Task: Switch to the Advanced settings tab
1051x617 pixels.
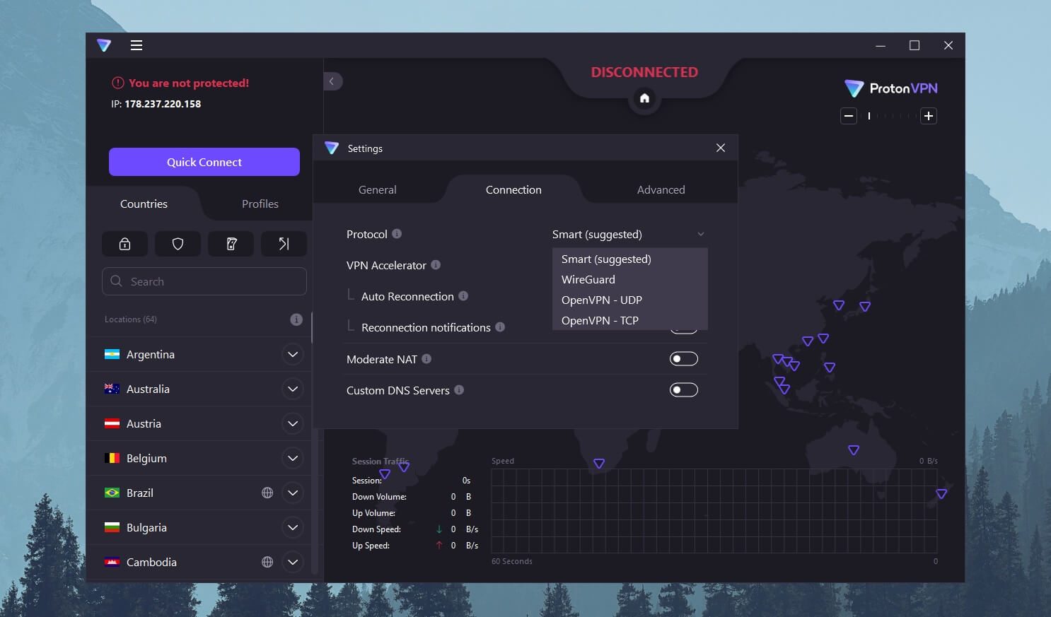Action: (661, 189)
